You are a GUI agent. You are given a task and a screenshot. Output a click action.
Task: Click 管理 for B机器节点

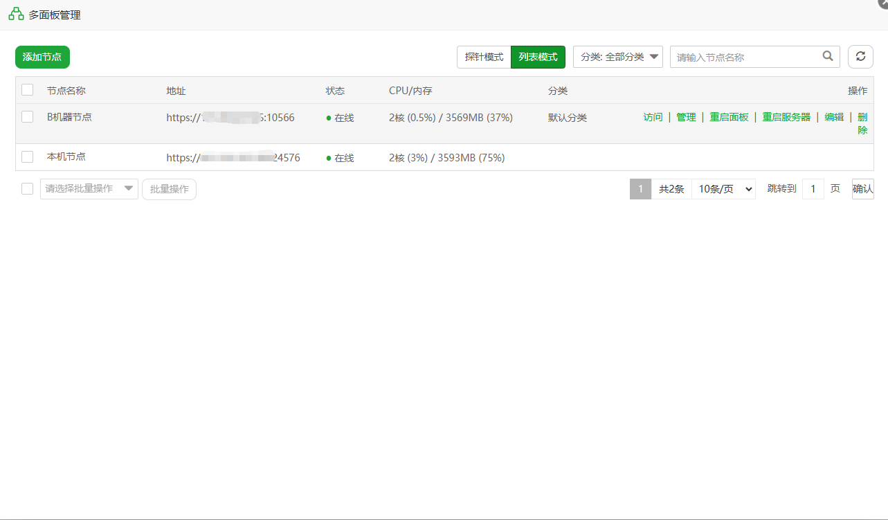tap(686, 117)
